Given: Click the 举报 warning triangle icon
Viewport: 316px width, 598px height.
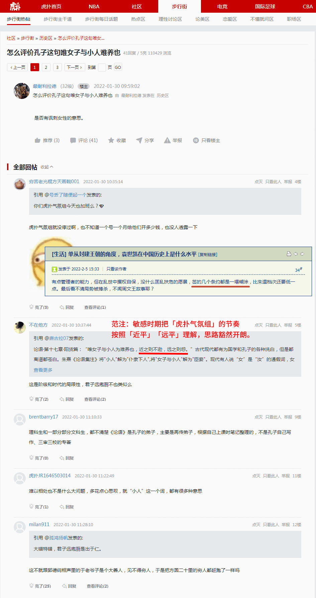Looking at the screenshot, I should [x=167, y=140].
